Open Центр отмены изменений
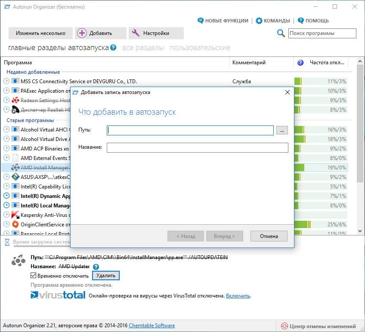 (319, 326)
